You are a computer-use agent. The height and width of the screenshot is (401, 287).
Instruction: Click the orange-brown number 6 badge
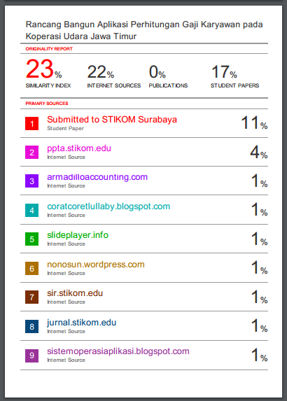pyautogui.click(x=31, y=269)
